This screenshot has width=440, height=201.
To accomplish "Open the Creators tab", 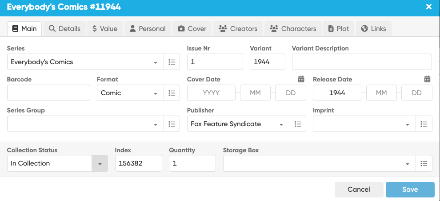I will pos(238,29).
